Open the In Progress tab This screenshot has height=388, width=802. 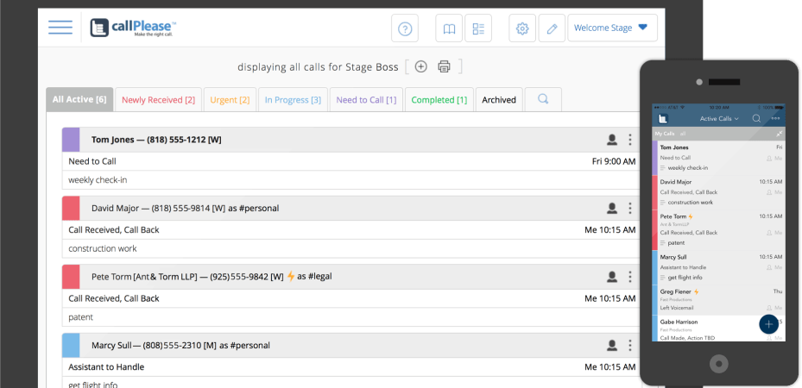293,100
